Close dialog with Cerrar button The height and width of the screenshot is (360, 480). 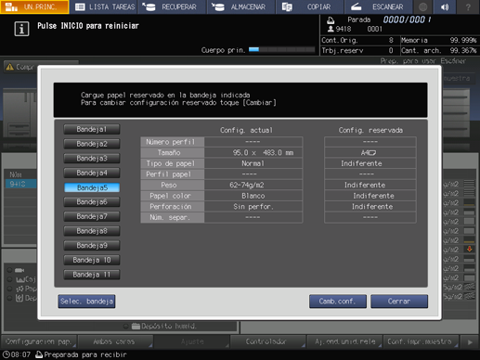(x=399, y=302)
